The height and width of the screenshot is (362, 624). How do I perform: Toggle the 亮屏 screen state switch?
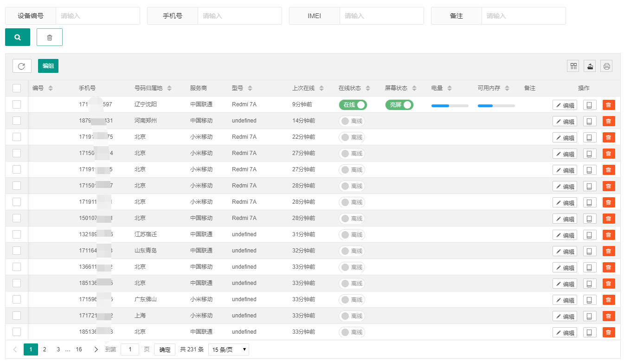point(399,105)
